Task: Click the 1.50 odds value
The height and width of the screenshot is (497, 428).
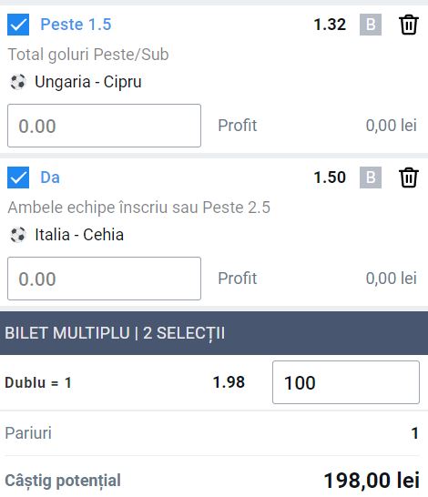Action: click(330, 177)
